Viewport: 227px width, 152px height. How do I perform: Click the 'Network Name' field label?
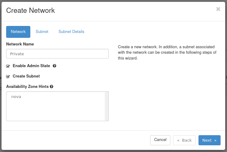pyautogui.click(x=20, y=44)
